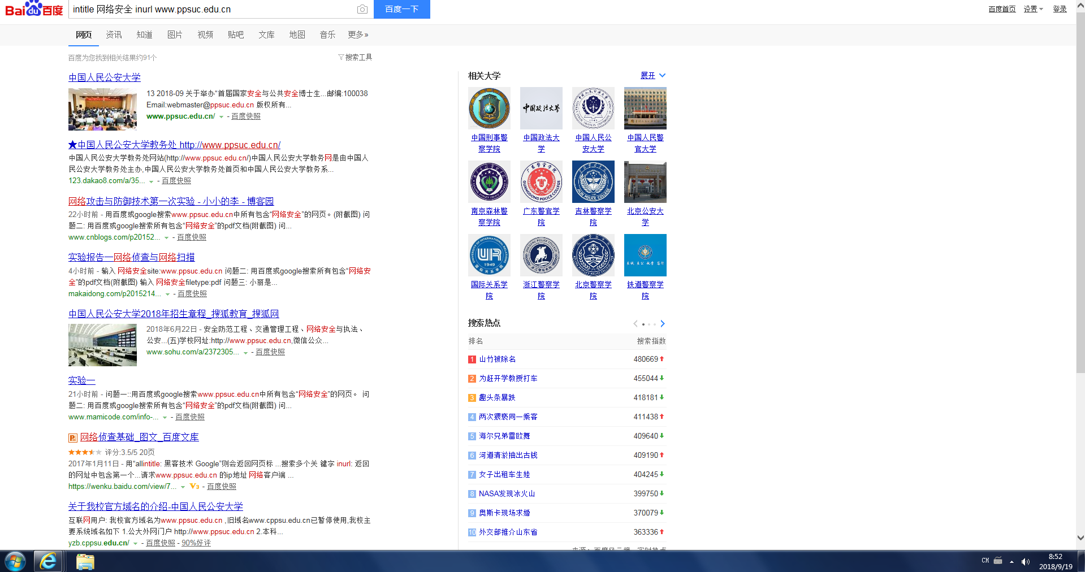
Task: Switch to the 资讯 news tab
Action: click(114, 34)
